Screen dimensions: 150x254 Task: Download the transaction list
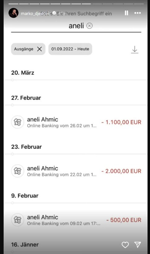(x=135, y=49)
